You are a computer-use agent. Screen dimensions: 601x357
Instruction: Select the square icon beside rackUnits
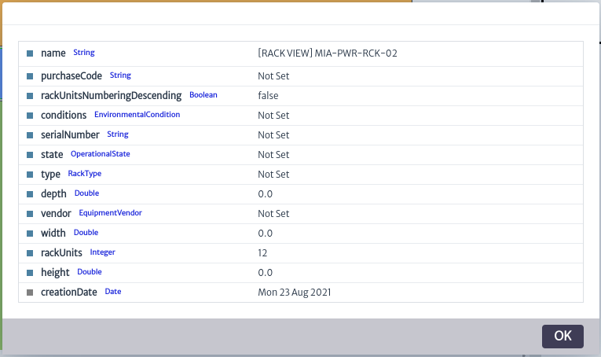pyautogui.click(x=30, y=253)
